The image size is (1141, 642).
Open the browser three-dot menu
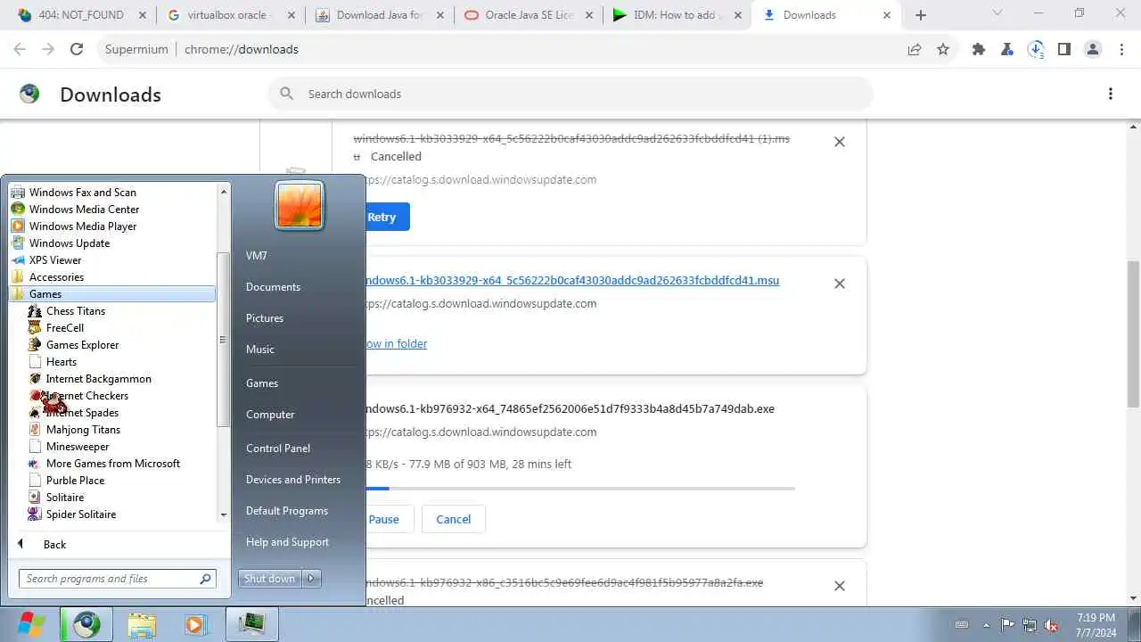point(1121,49)
